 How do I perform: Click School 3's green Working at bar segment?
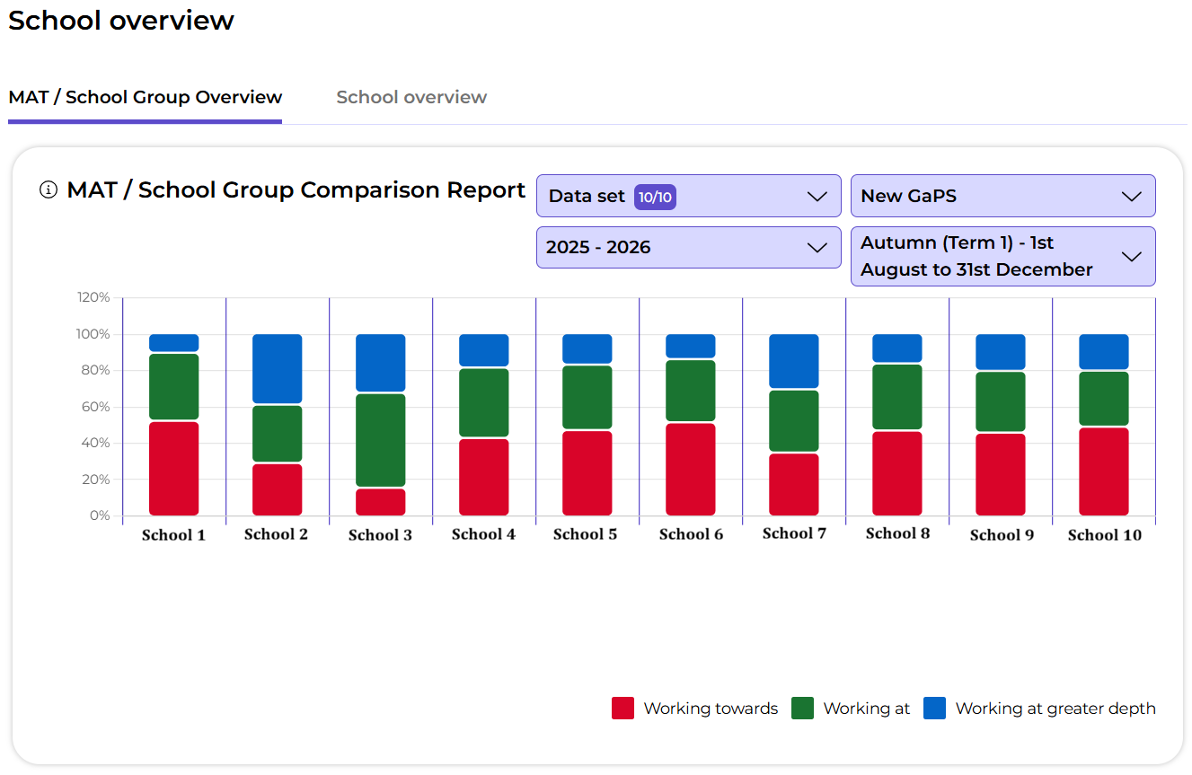381,440
